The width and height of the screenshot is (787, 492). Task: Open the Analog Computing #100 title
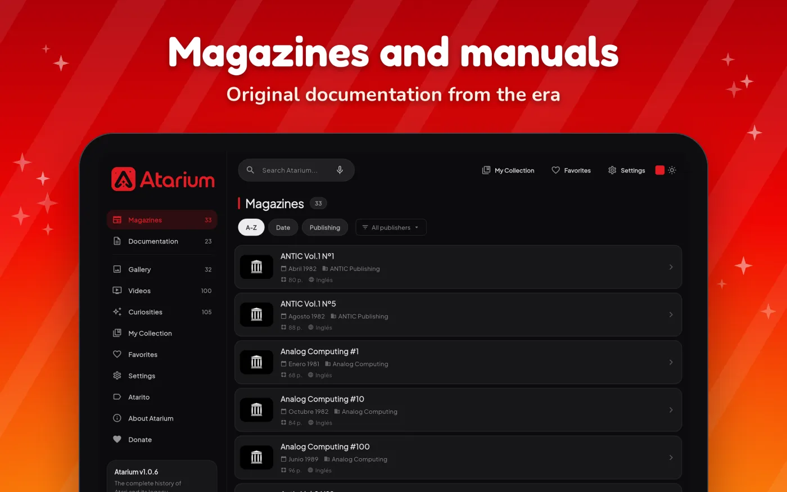click(325, 447)
